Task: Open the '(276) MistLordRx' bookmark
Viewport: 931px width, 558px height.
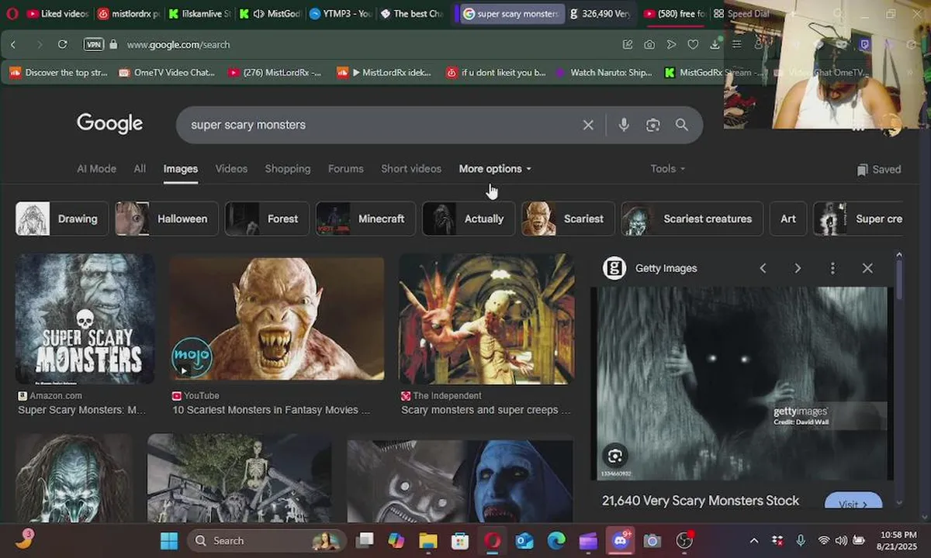Action: (x=275, y=72)
